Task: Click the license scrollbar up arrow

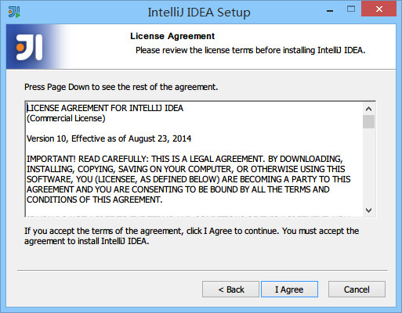Action: (368, 109)
